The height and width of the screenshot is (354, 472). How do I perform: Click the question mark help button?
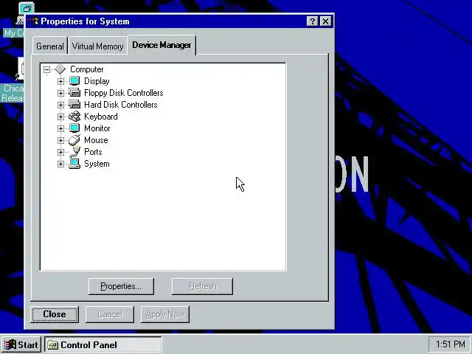[312, 21]
